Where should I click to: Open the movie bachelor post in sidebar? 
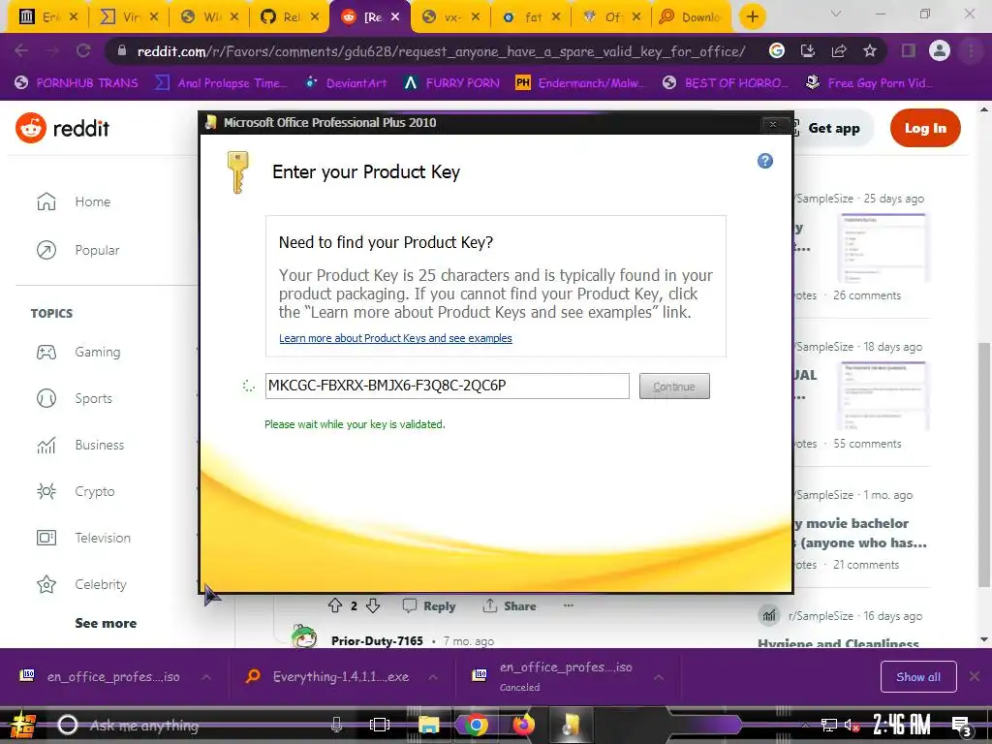point(861,533)
